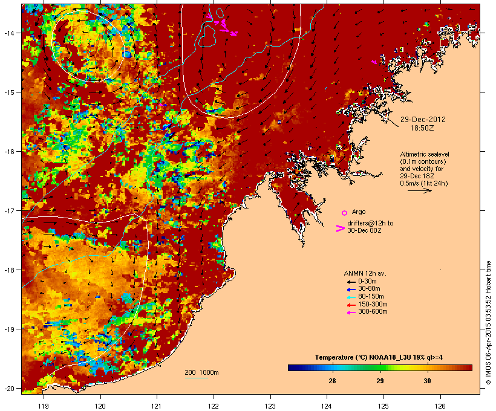This screenshot has width=496, height=411.
Task: Click the '0-30m' depth label
Action: point(367,282)
